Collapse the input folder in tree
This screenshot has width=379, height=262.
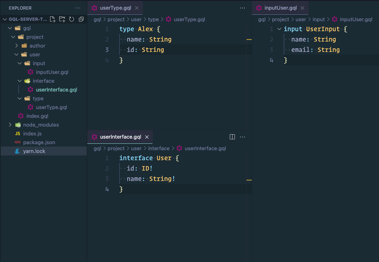coord(20,63)
